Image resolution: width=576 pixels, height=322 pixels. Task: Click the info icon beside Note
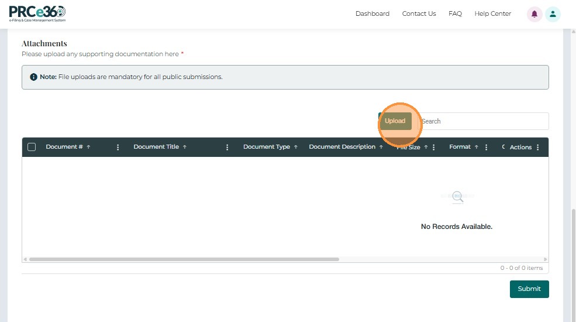[x=33, y=77]
